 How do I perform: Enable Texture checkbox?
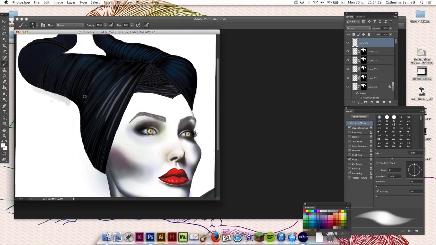(x=349, y=137)
